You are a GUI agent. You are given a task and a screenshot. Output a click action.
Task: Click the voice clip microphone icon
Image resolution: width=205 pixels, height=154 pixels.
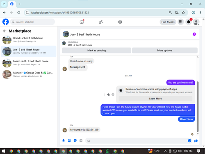[64, 140]
